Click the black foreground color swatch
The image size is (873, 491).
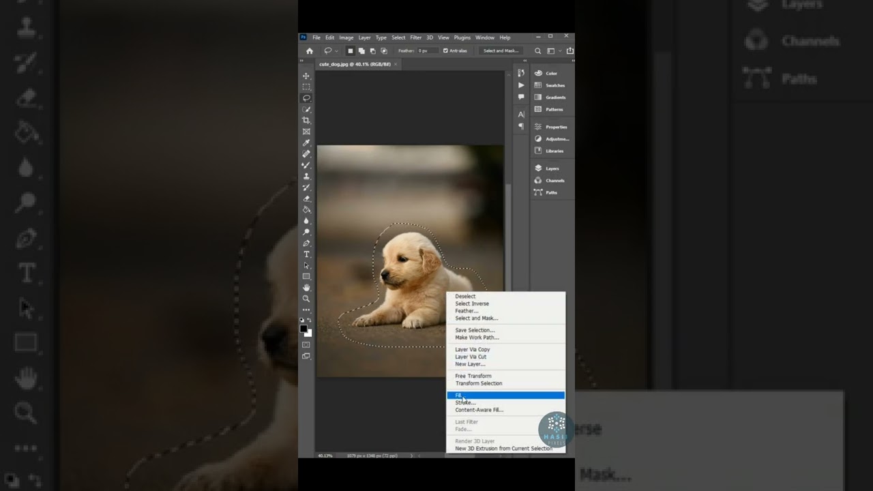point(304,329)
